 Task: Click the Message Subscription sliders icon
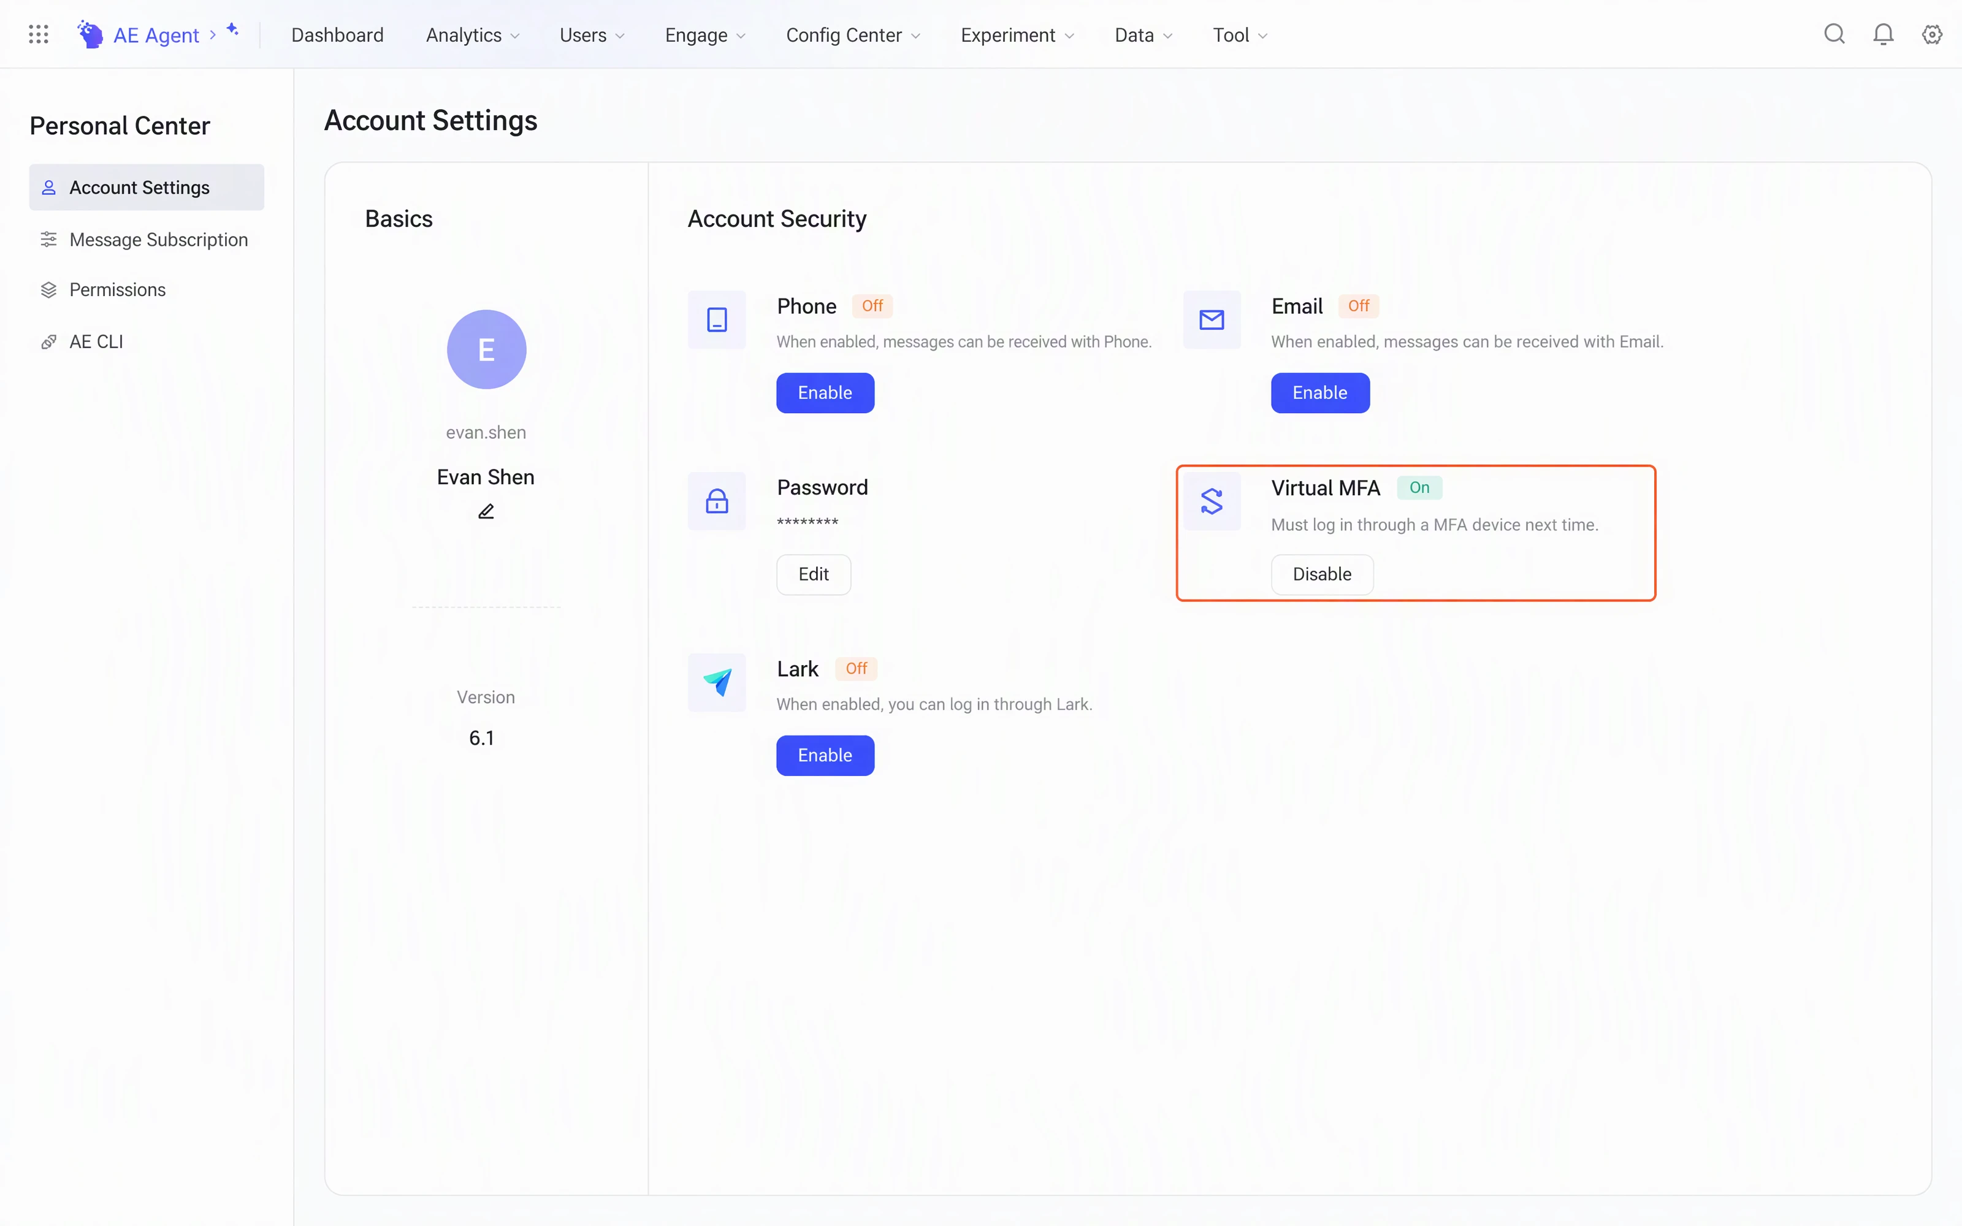pos(48,239)
